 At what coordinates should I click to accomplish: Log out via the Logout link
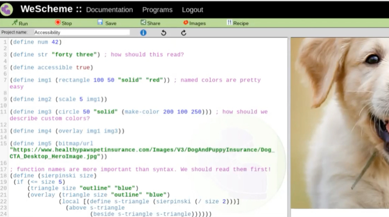192,9
